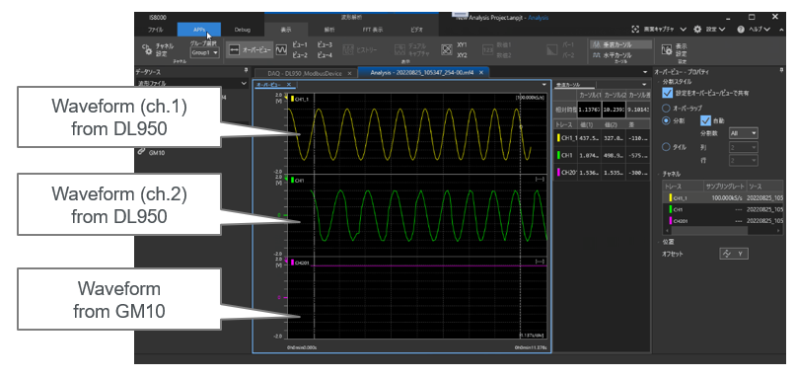Select the tile (タイル) radio button

pyautogui.click(x=666, y=147)
